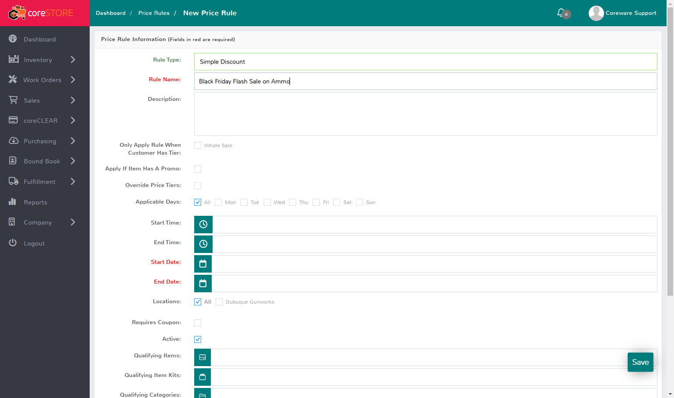The image size is (674, 398).
Task: Expand the Company submenu chevron
Action: pyautogui.click(x=73, y=222)
